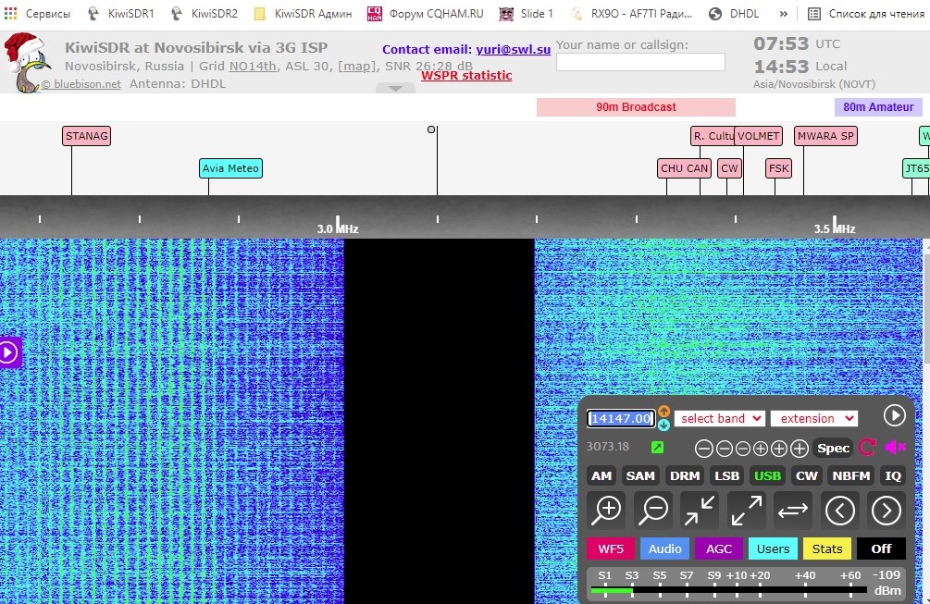930x604 pixels.
Task: Select AM demodulation mode
Action: tap(601, 475)
